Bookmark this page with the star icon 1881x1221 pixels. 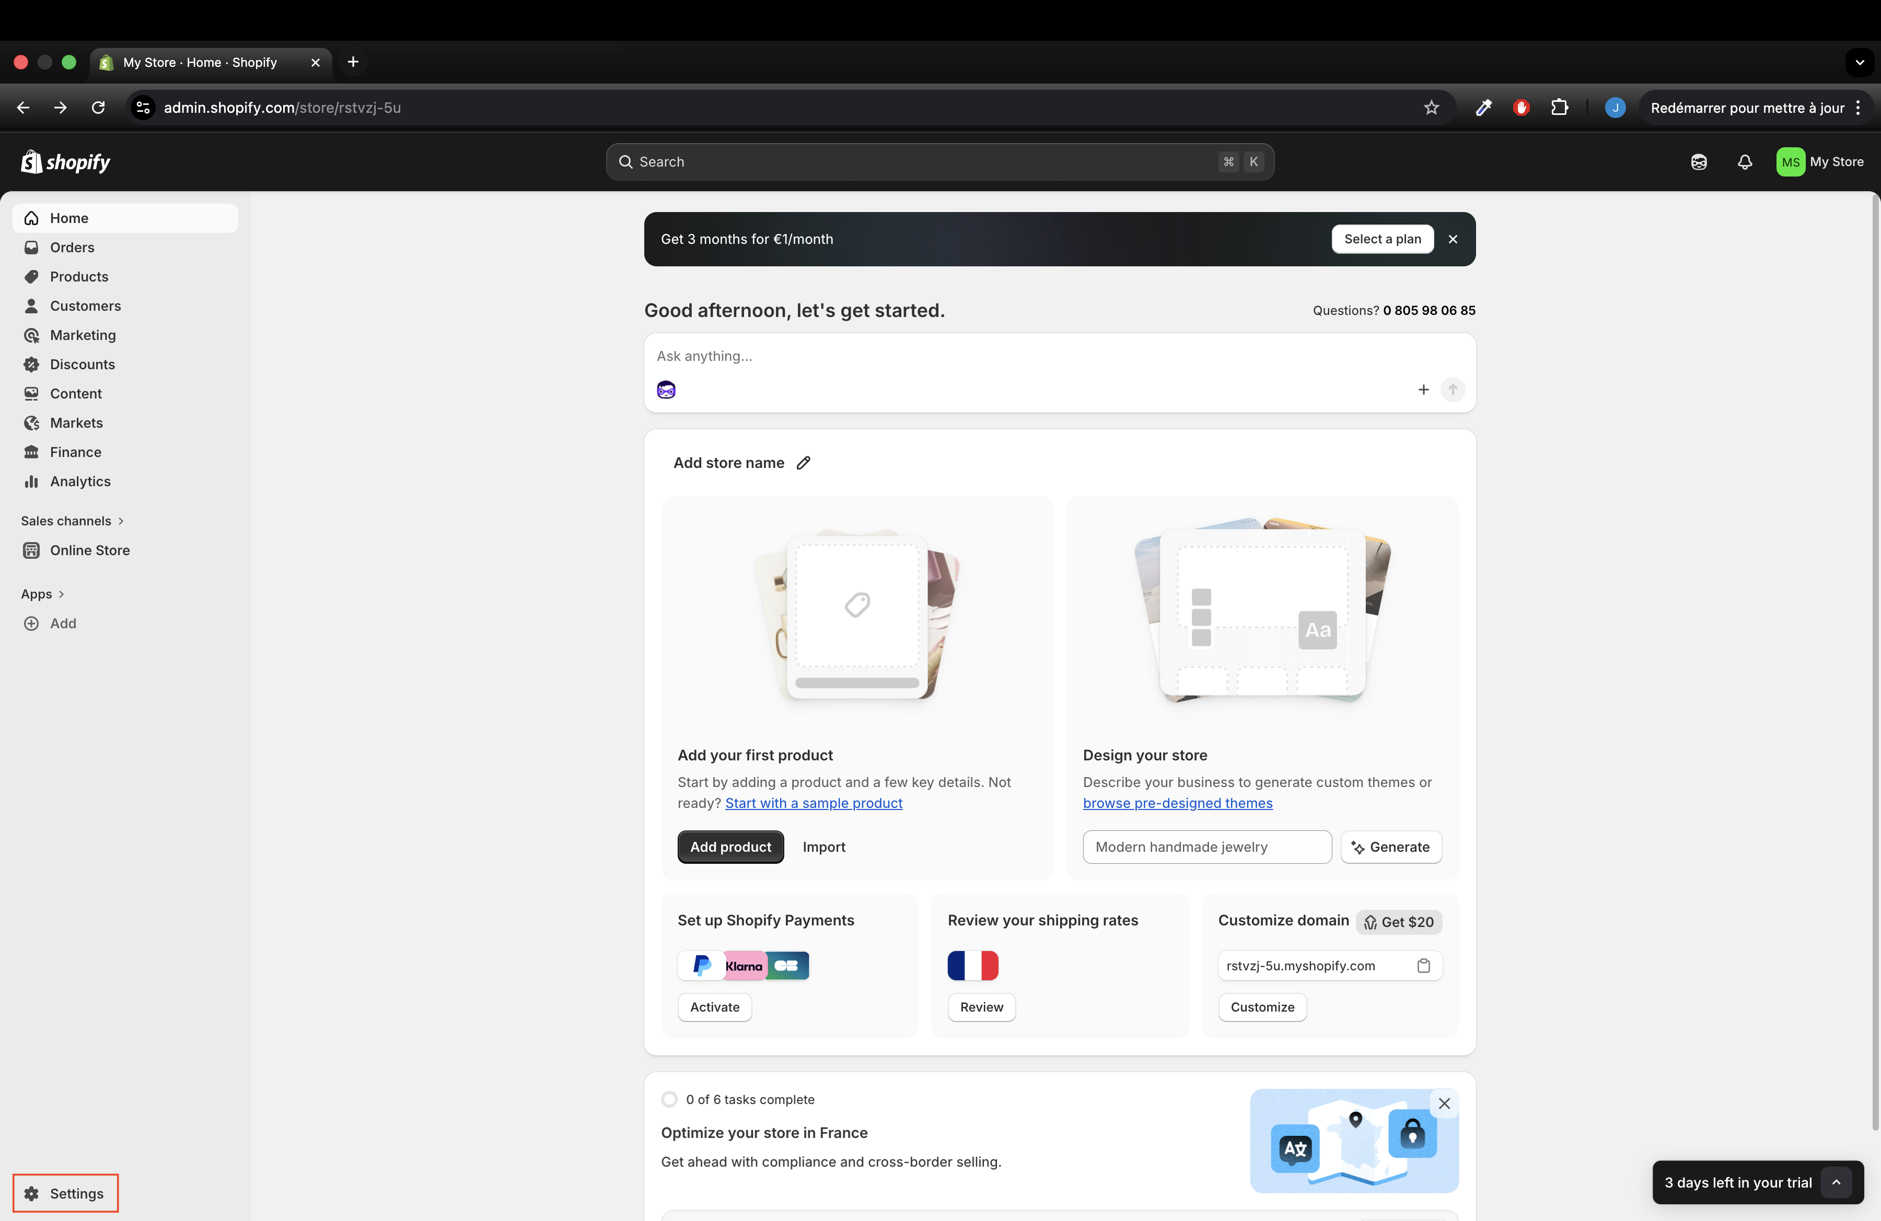click(x=1431, y=108)
